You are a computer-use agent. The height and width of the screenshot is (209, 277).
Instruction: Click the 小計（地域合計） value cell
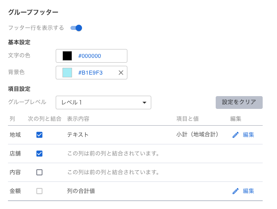coord(198,135)
